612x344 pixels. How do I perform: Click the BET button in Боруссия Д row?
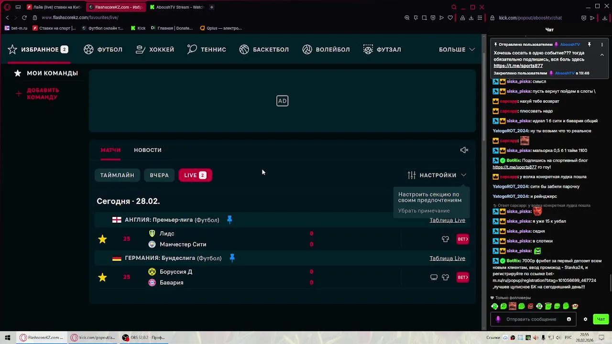point(462,277)
